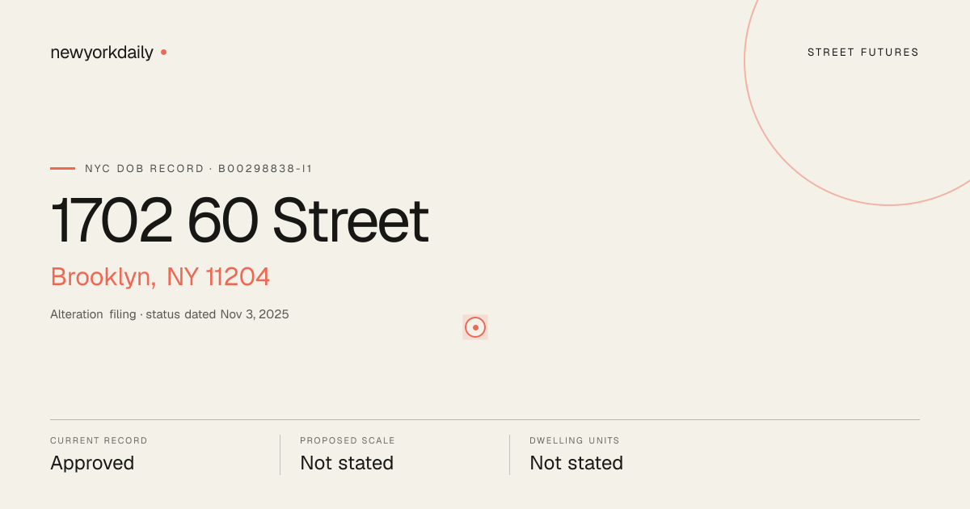Viewport: 970px width, 509px height.
Task: Click the word Street in the headline
Action: tap(350, 221)
